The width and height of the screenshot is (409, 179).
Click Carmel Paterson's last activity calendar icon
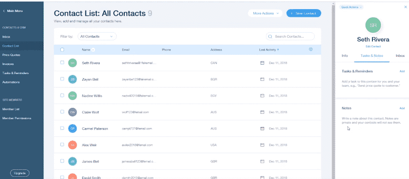(x=263, y=128)
